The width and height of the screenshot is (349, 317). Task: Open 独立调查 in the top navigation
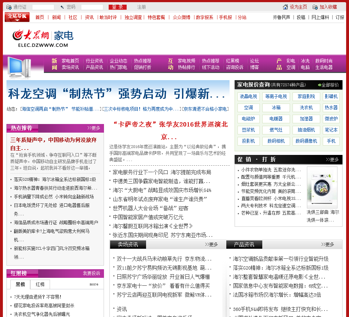133,17
